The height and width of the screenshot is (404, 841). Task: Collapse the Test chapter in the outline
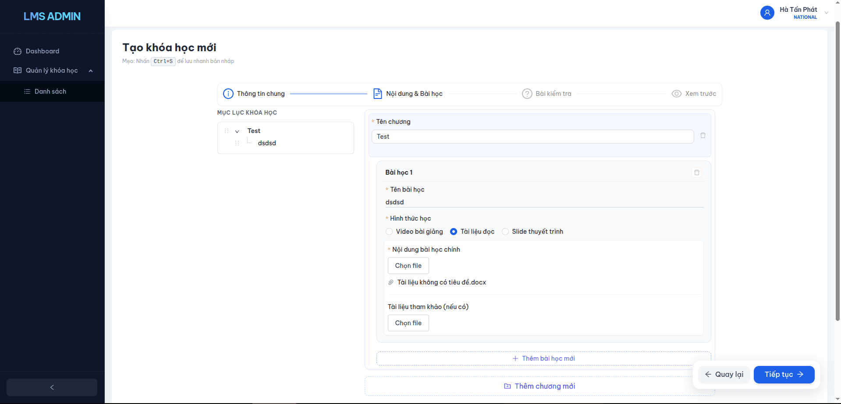(x=237, y=131)
